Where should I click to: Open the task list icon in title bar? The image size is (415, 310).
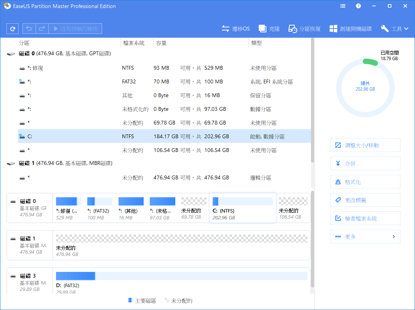coord(343,6)
